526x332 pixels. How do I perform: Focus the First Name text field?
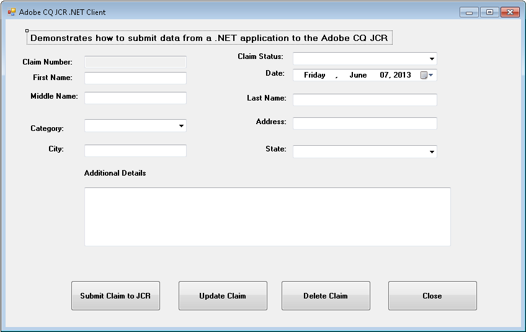tap(135, 78)
